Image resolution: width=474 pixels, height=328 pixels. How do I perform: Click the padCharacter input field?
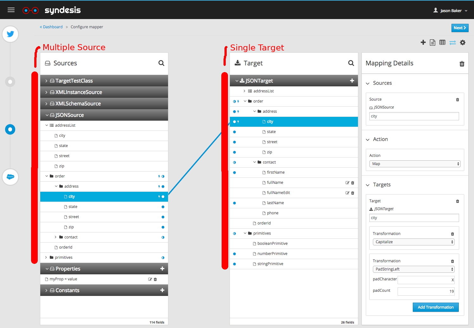(426, 280)
